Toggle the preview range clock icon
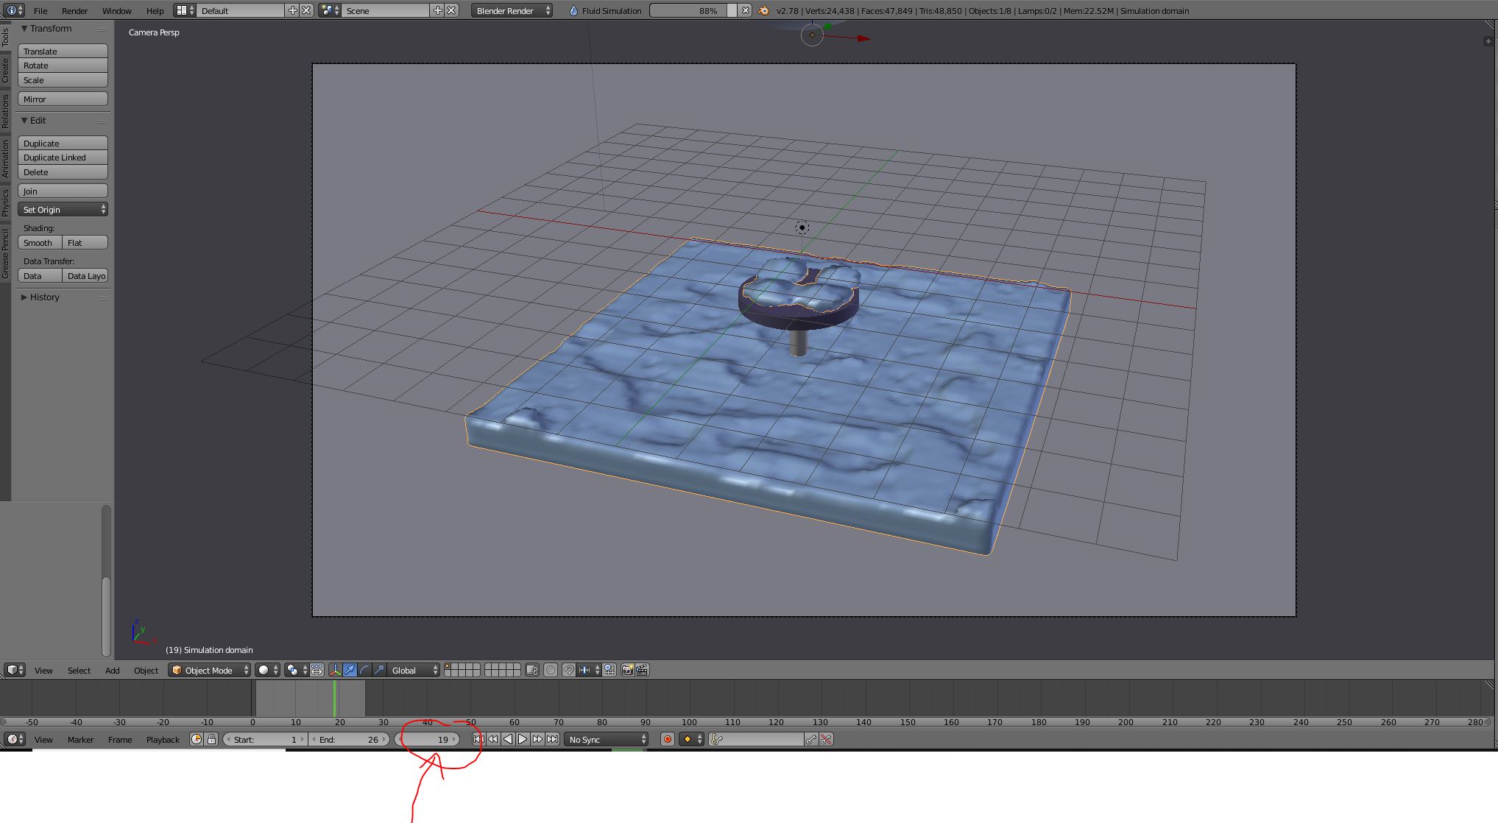 click(197, 739)
